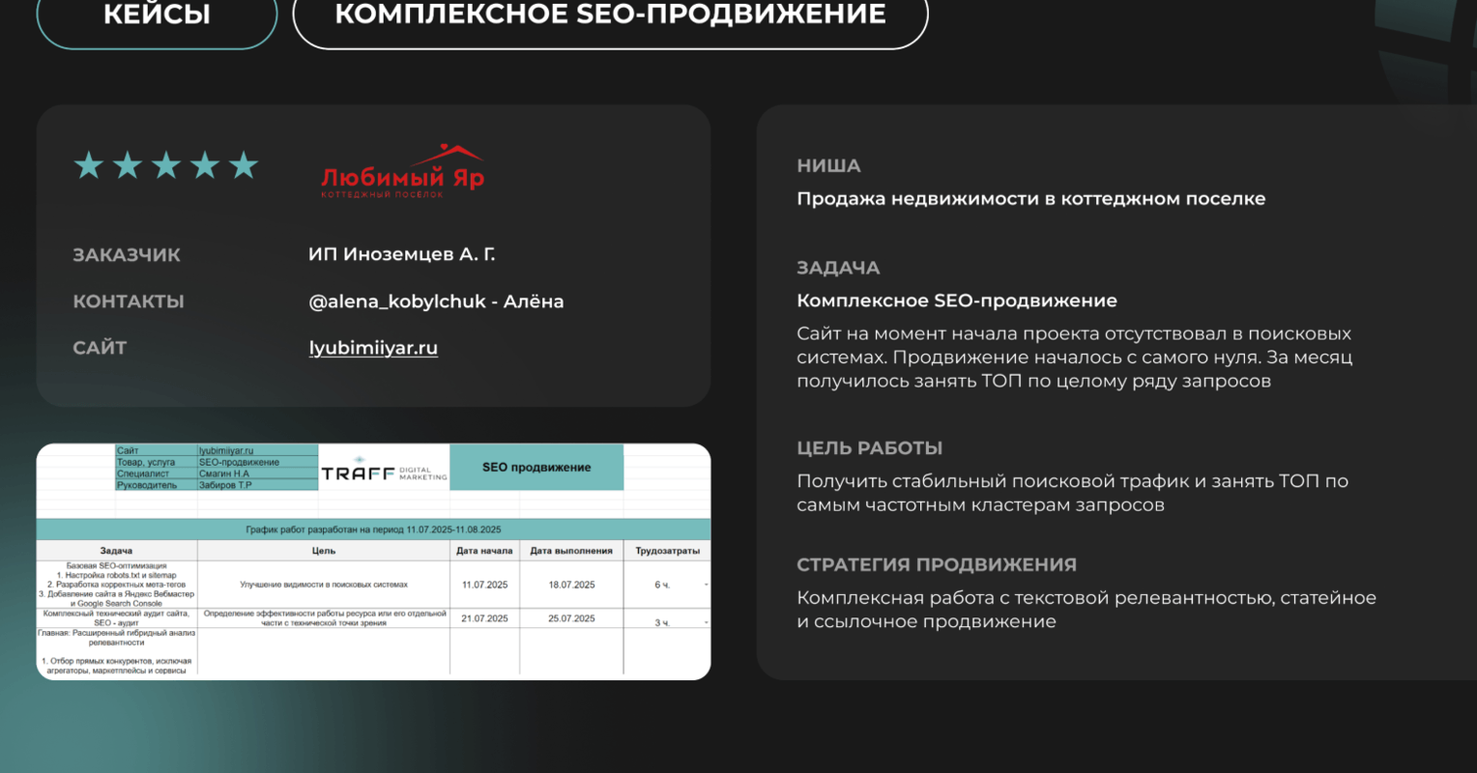Click 'Продажа недвижимости в коттеджном поселке' text
This screenshot has width=1477, height=773.
pyautogui.click(x=1030, y=199)
